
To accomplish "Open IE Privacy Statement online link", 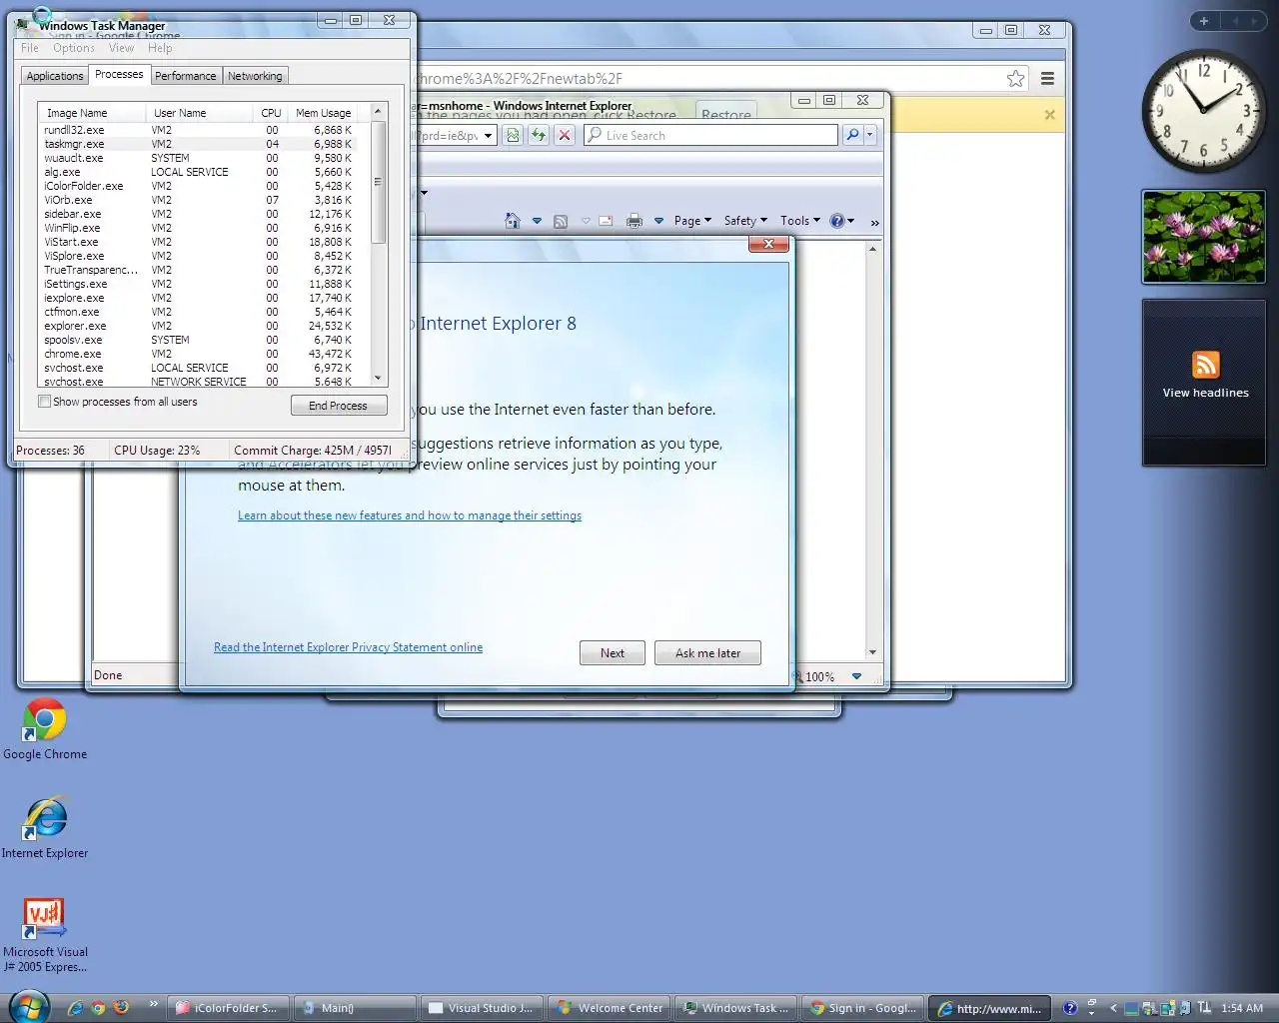I will pos(348,647).
